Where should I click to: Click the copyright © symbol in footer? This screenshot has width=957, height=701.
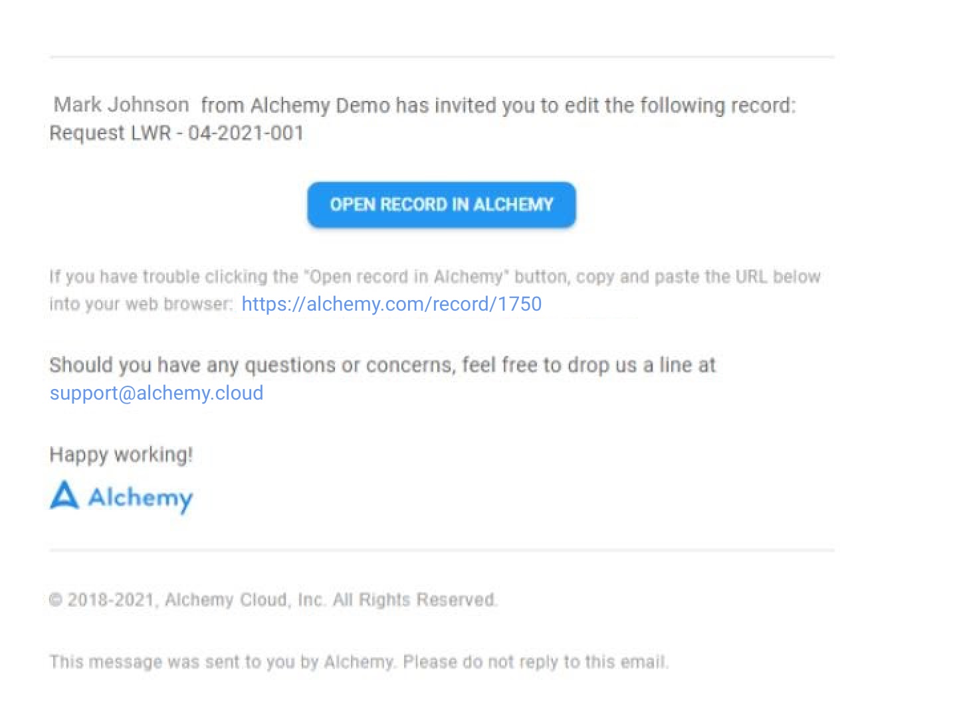pos(56,600)
